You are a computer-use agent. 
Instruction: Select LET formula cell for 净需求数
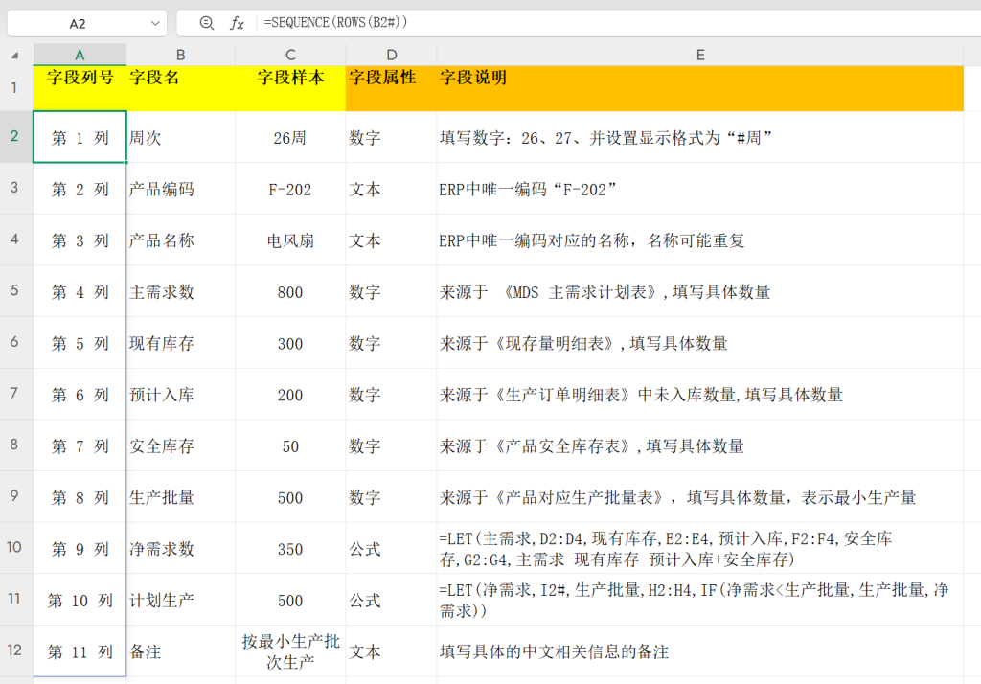pyautogui.click(x=700, y=549)
